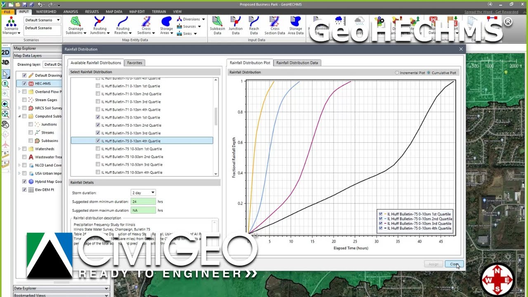Click the Suggested storm minimum duration field
The height and width of the screenshot is (297, 528).
144,201
